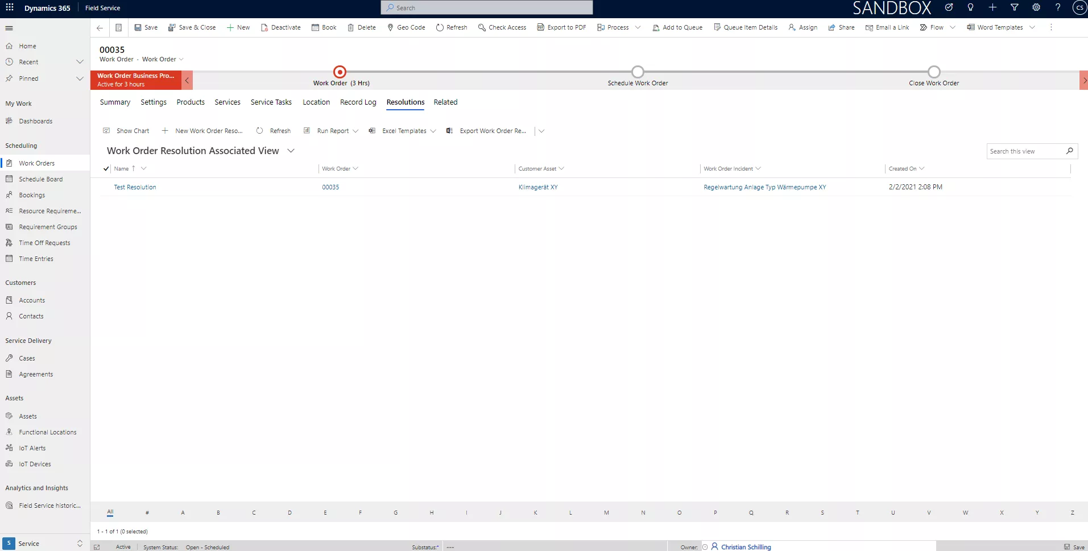Click the Search this view field
The width and height of the screenshot is (1088, 551).
(x=1025, y=151)
